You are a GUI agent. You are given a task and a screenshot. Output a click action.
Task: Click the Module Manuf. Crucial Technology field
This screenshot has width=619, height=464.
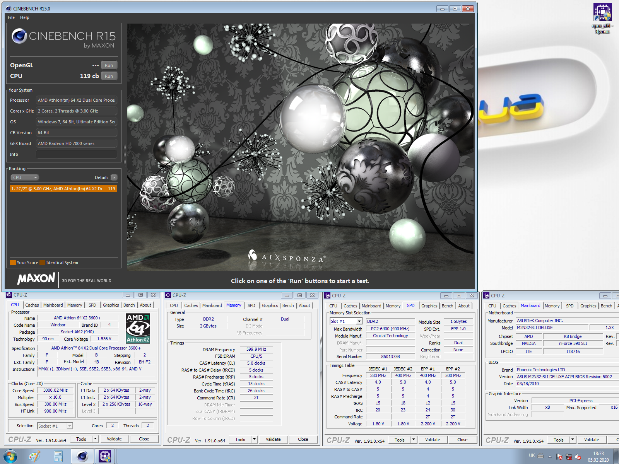pyautogui.click(x=390, y=336)
